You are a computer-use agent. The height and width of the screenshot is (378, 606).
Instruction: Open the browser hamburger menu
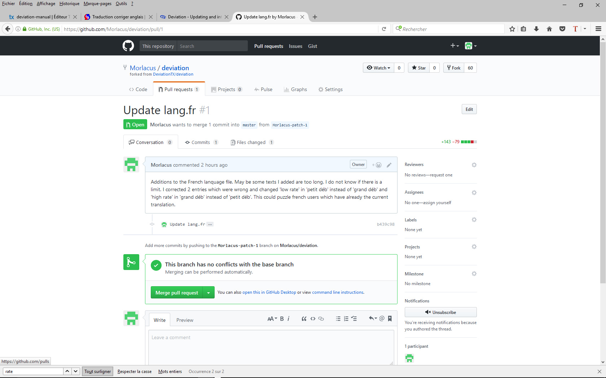[598, 29]
